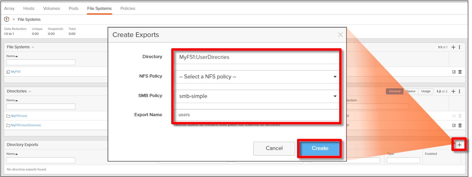Switch Directories view to Space
This screenshot has width=472, height=177.
(x=410, y=91)
